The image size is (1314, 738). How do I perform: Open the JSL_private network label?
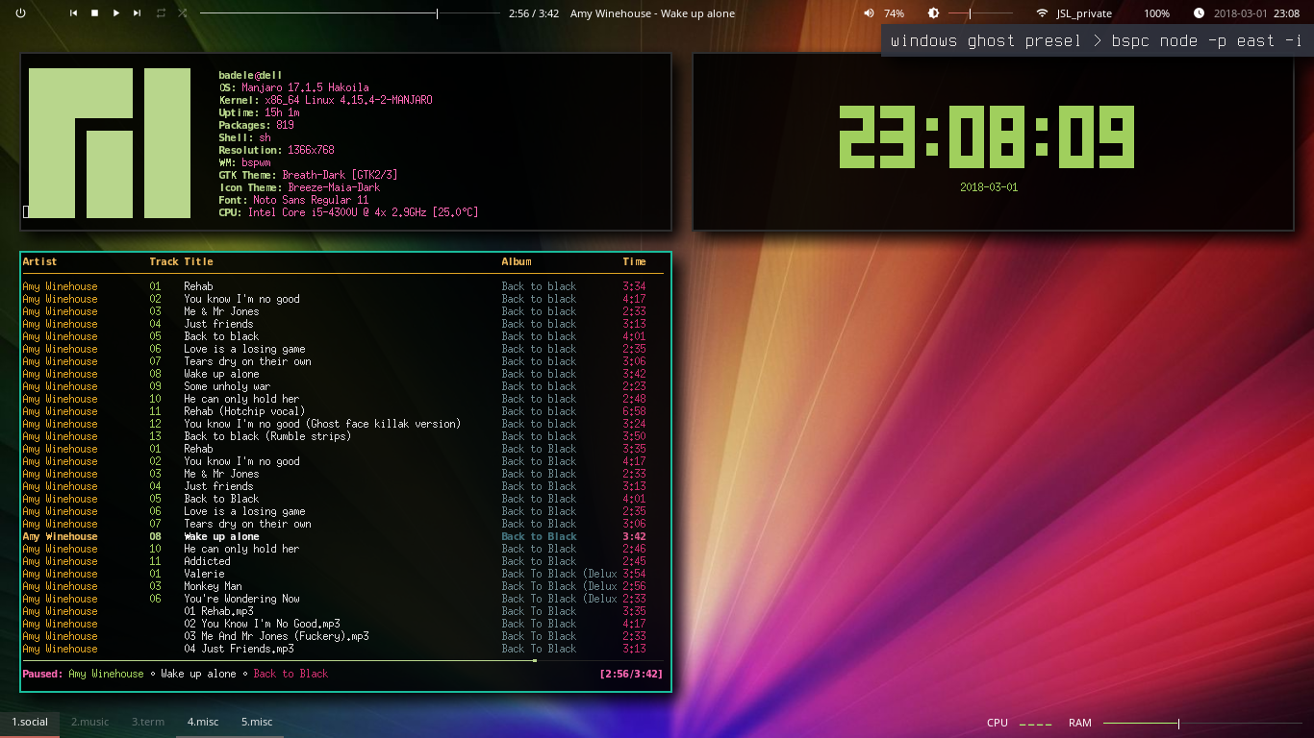pos(1084,13)
